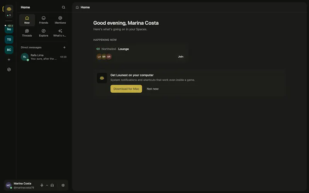Open the Mentions tab
This screenshot has width=309, height=193.
pyautogui.click(x=60, y=20)
